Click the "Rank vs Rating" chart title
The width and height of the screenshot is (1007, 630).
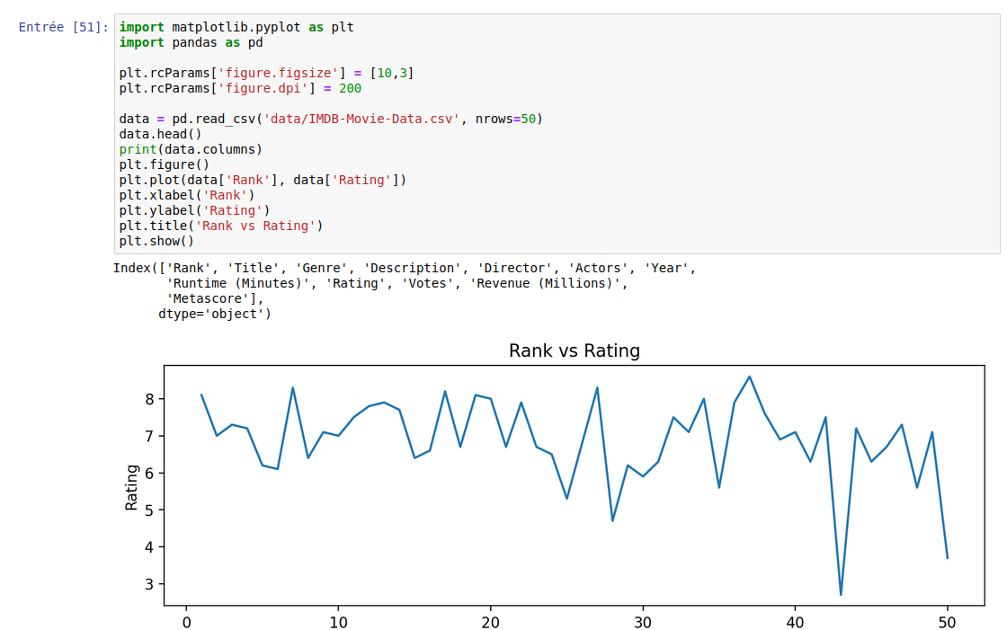click(x=574, y=350)
